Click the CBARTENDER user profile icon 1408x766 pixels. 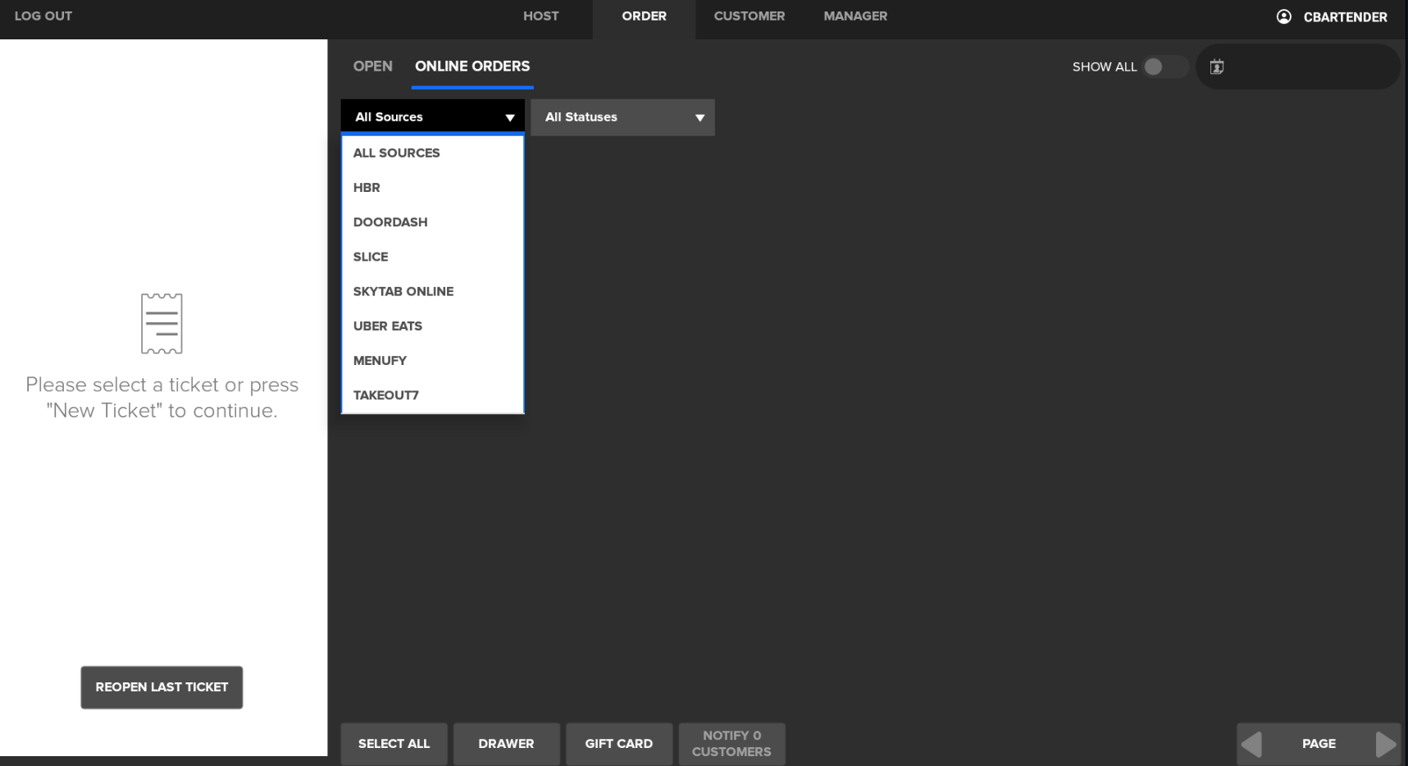click(1283, 16)
